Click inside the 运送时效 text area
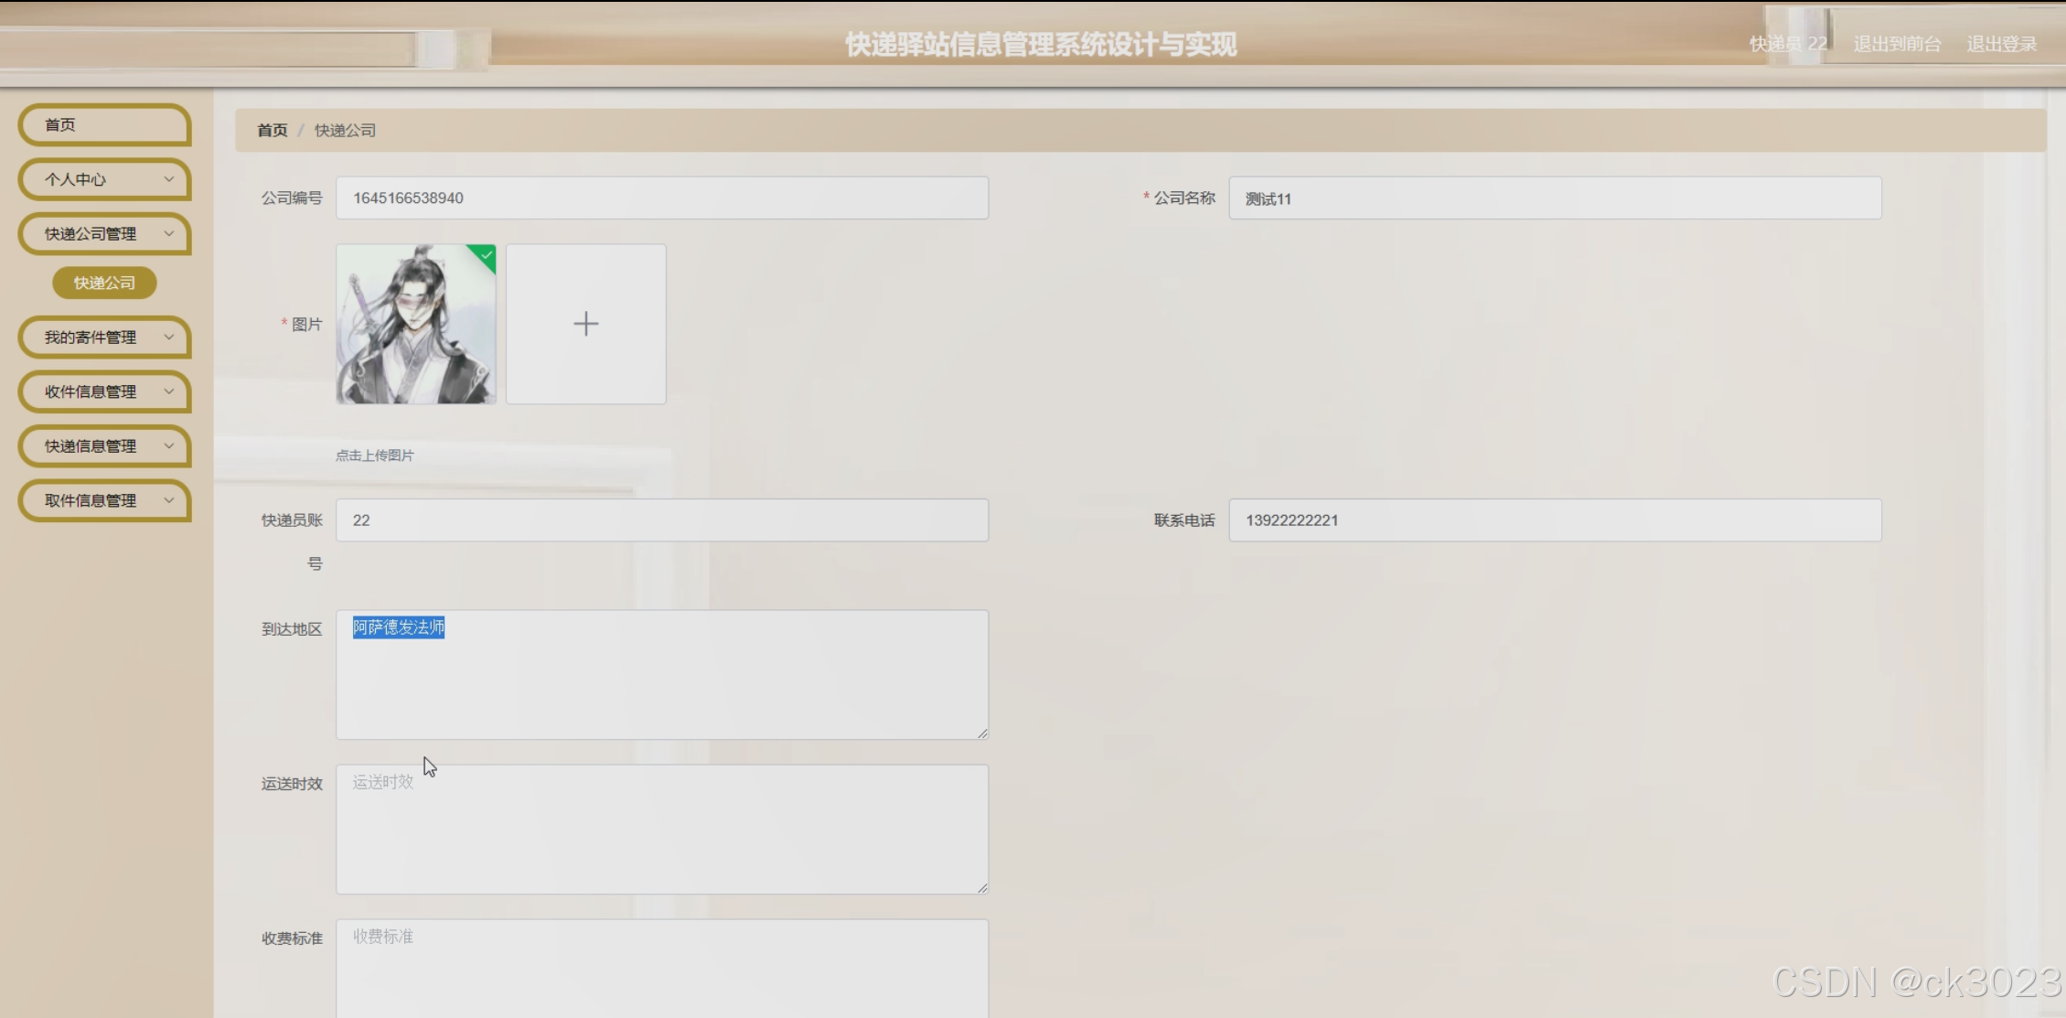Screen dimensions: 2066x1018 click(661, 829)
